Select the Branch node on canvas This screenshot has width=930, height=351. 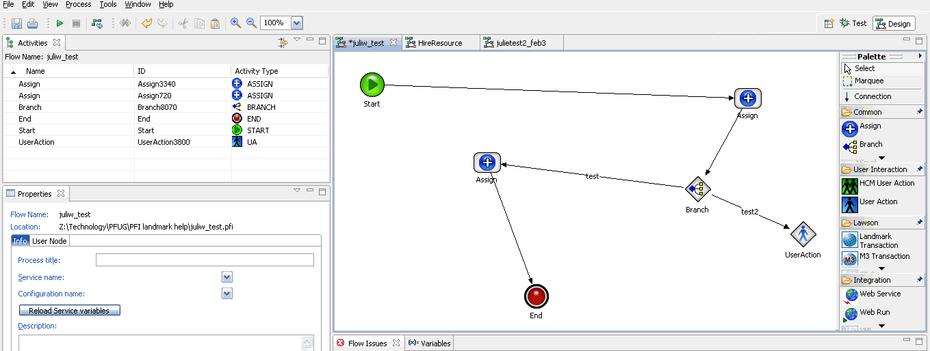tap(698, 188)
